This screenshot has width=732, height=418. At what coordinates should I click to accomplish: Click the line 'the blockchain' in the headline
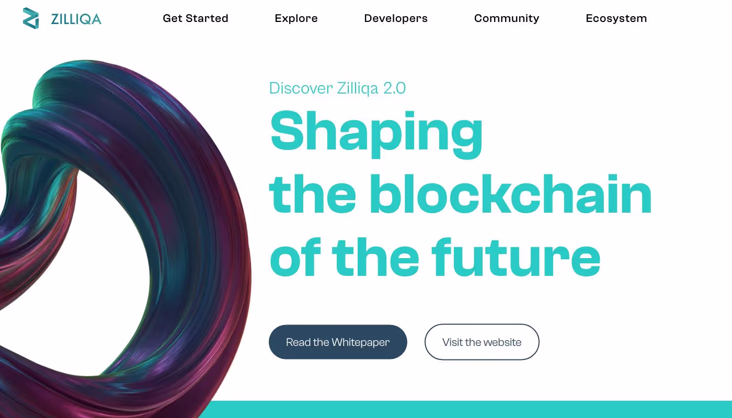460,194
